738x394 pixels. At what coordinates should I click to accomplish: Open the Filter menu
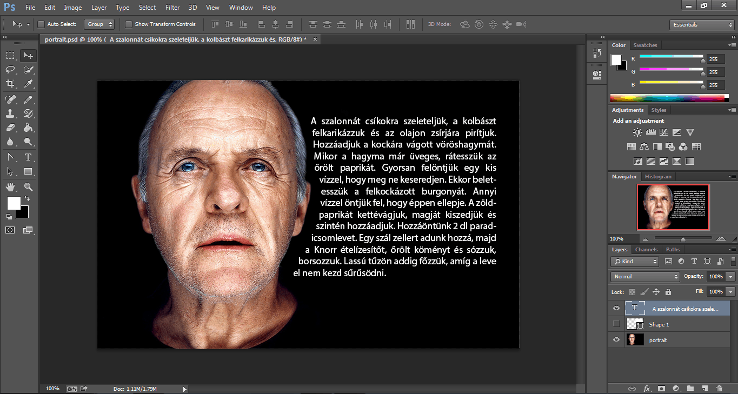(x=172, y=8)
